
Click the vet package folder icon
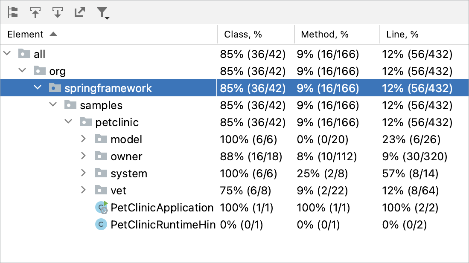pyautogui.click(x=101, y=190)
